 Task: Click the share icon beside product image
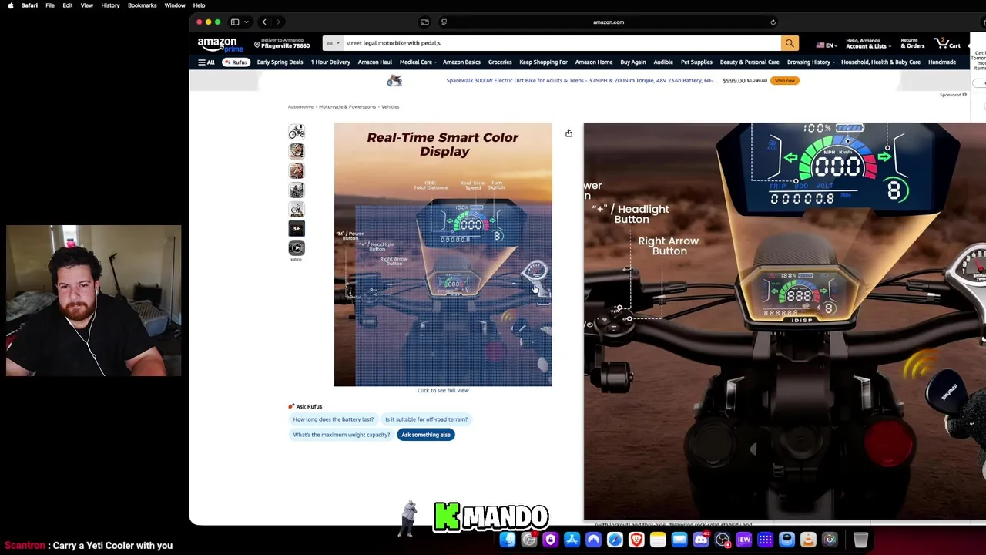pos(568,133)
